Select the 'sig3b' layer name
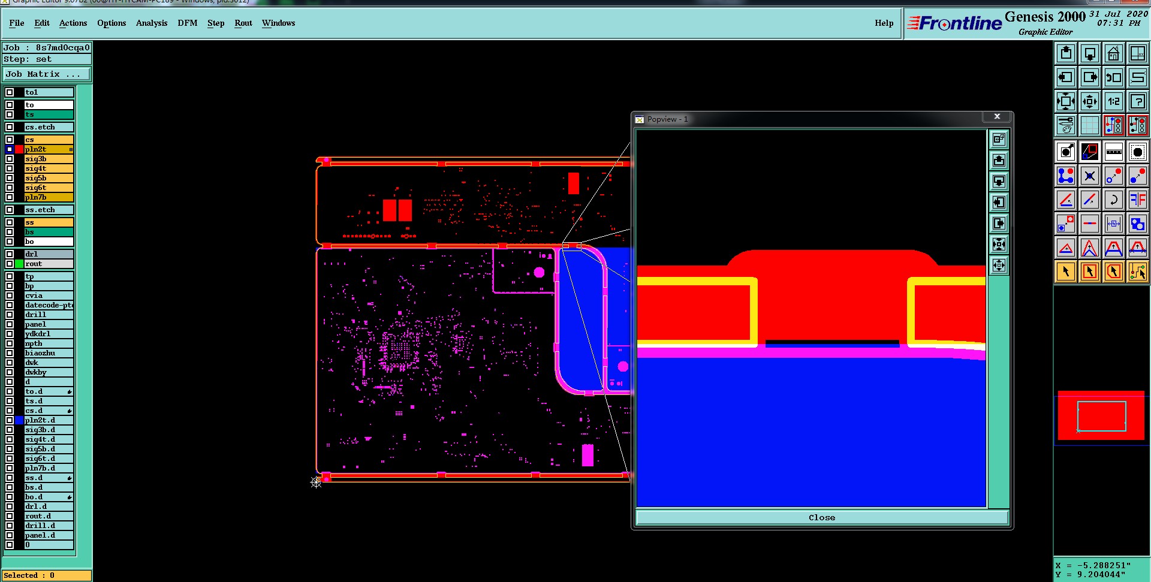This screenshot has width=1151, height=582. coord(49,159)
